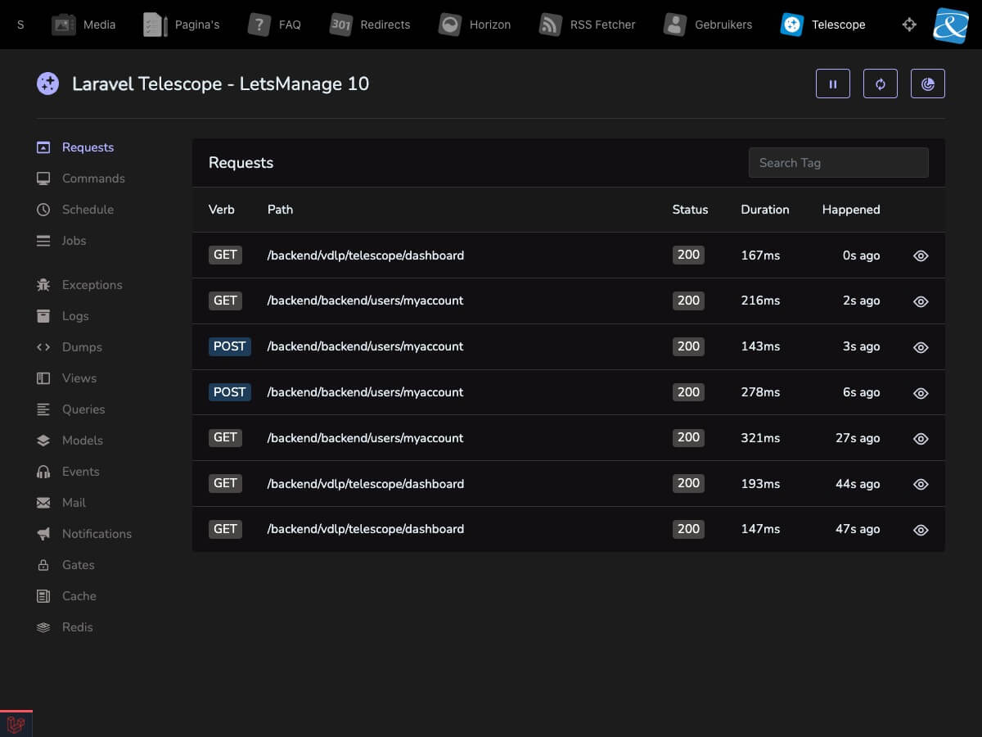
Task: Click the Jobs list icon in sidebar
Action: [43, 241]
